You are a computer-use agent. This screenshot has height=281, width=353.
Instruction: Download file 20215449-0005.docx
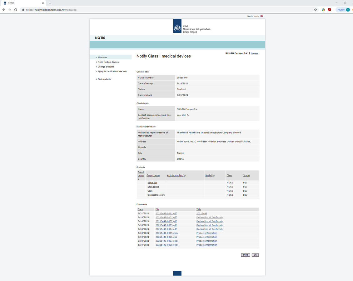(167, 233)
